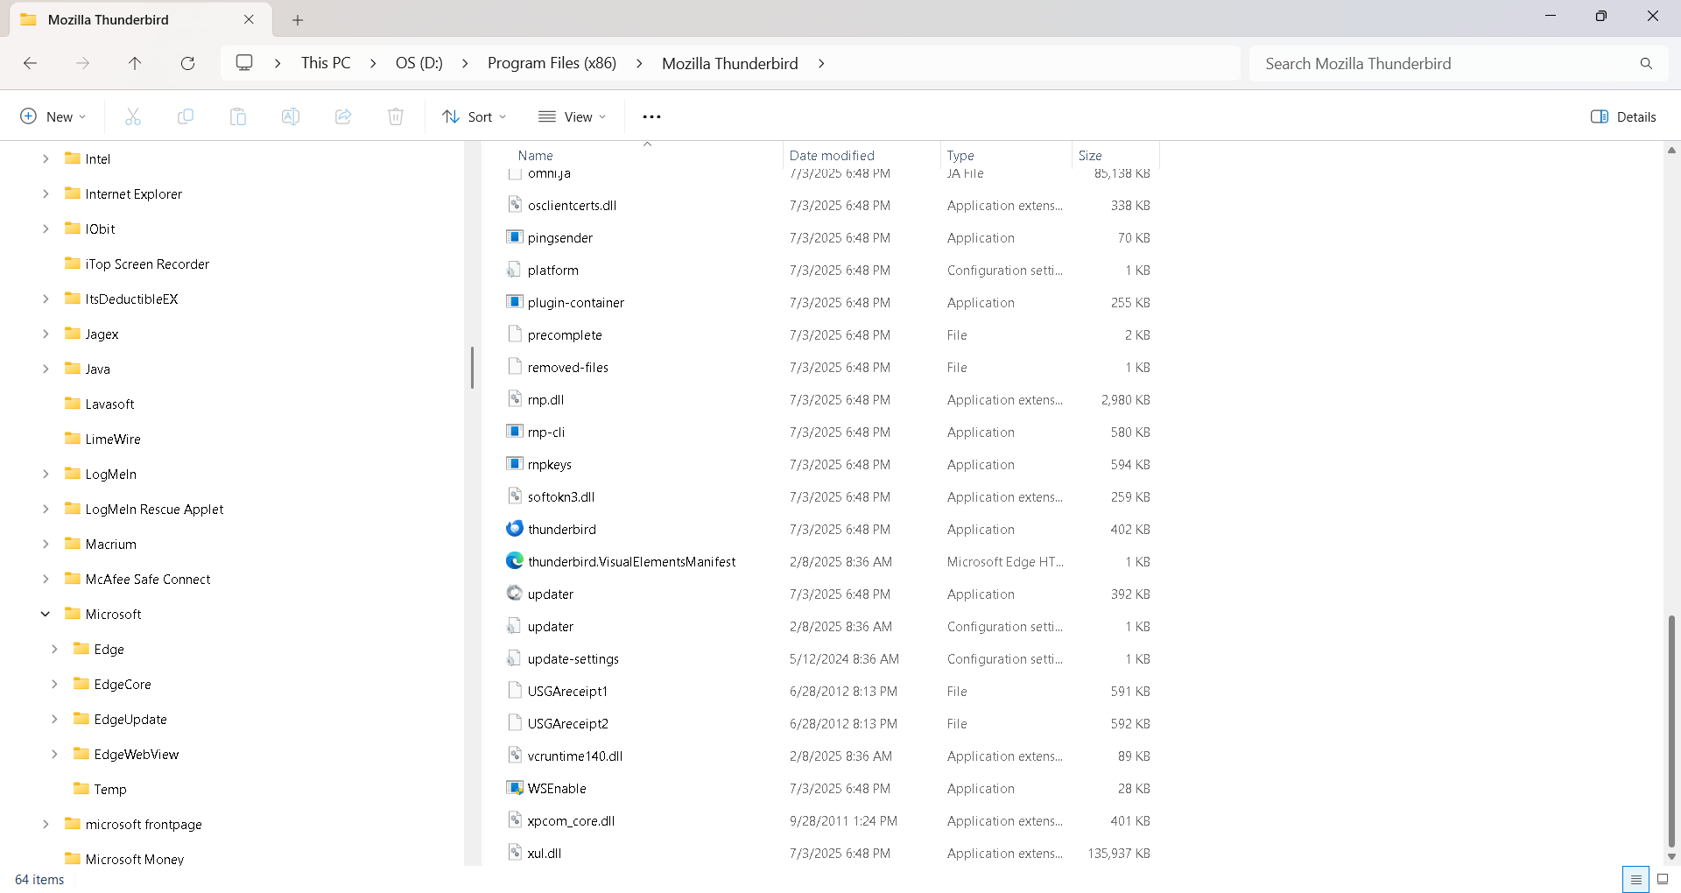1681x893 pixels.
Task: Click the Copy icon in toolbar
Action: [x=186, y=116]
